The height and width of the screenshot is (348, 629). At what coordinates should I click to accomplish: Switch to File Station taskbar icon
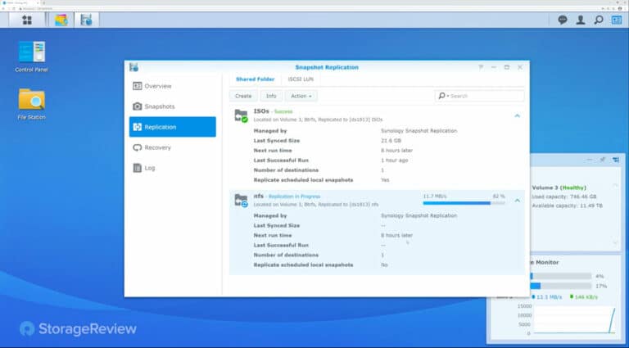coord(61,20)
